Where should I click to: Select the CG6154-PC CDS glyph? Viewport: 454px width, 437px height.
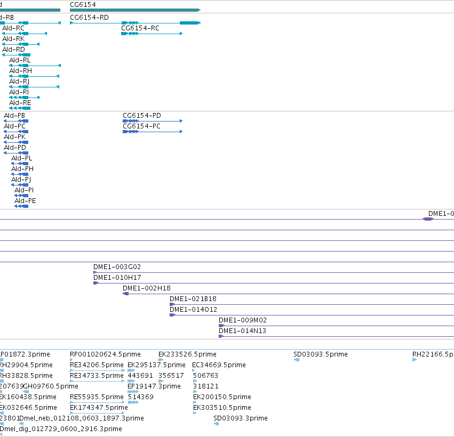153,132
